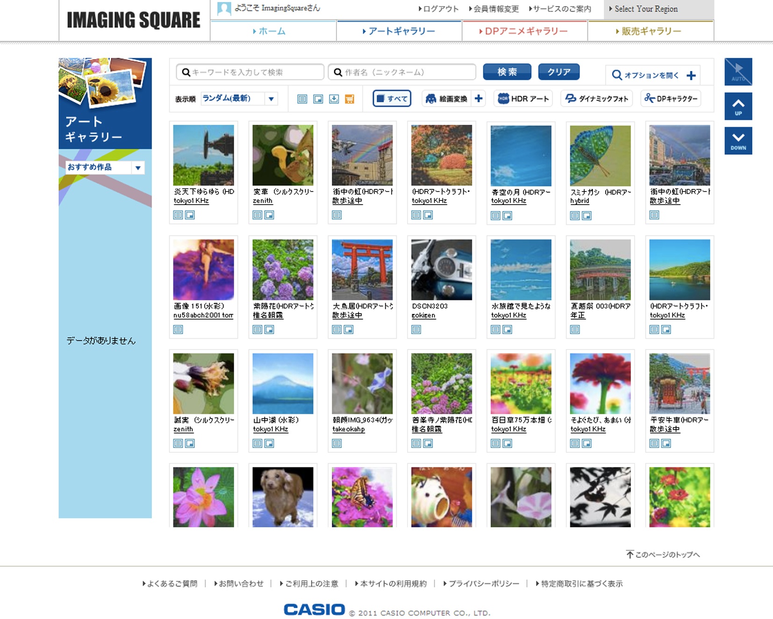The image size is (773, 619).
Task: Open the お問い合わせ footer link
Action: click(x=239, y=583)
